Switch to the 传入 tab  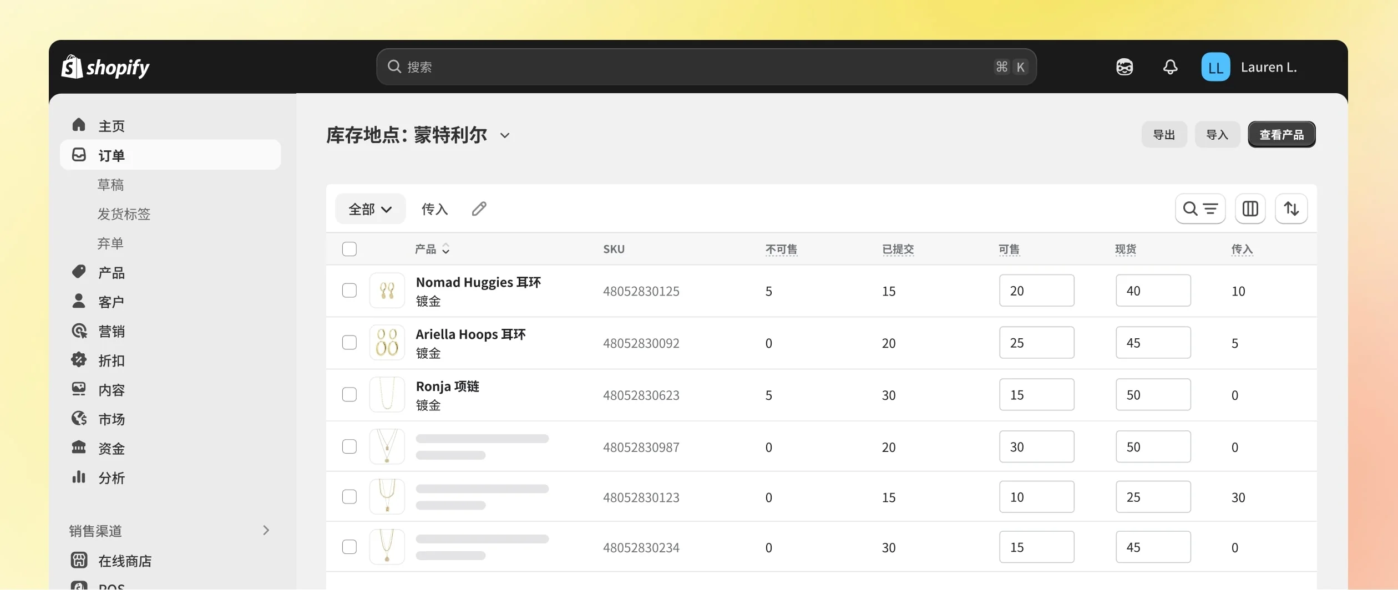pos(434,209)
